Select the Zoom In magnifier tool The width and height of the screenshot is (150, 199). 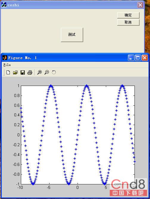pyautogui.click(x=39, y=72)
